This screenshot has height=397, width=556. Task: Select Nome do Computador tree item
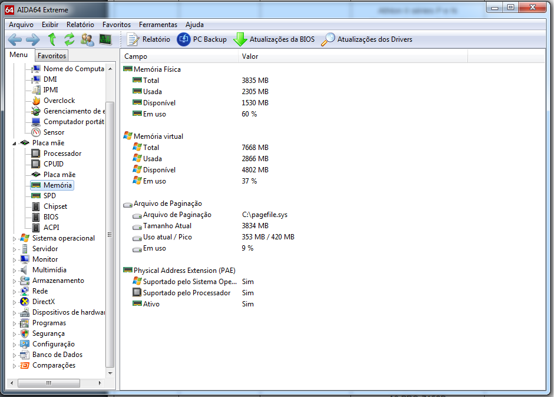coord(68,69)
